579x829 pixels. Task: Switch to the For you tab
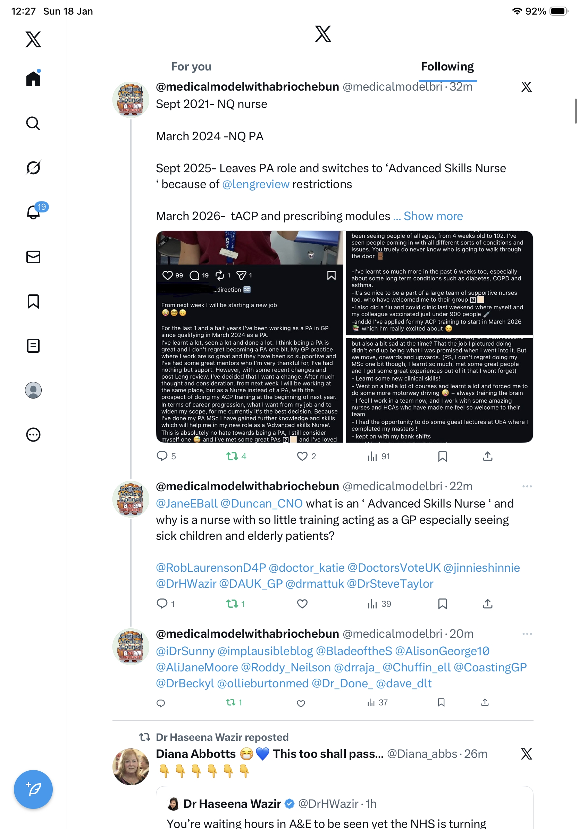point(191,66)
